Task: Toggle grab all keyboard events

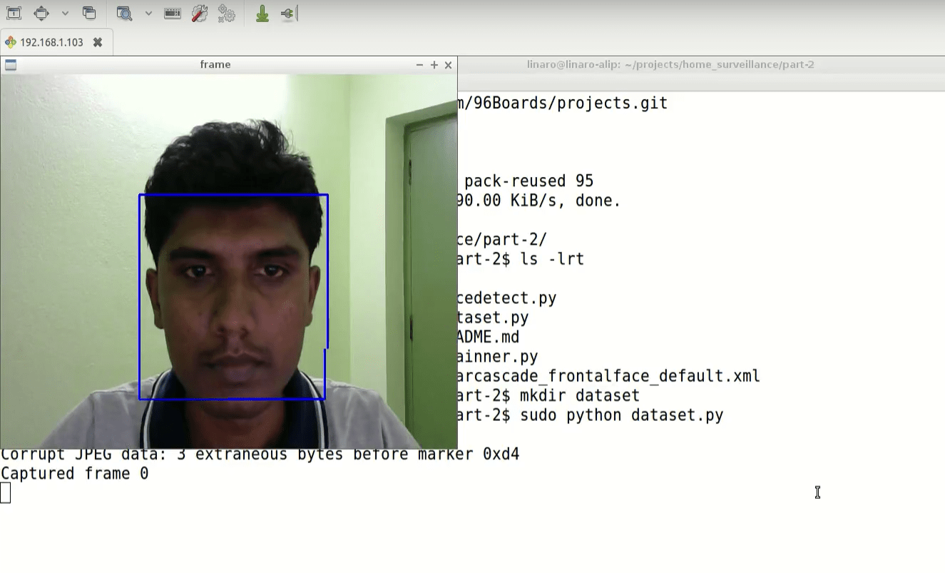Action: pyautogui.click(x=173, y=13)
